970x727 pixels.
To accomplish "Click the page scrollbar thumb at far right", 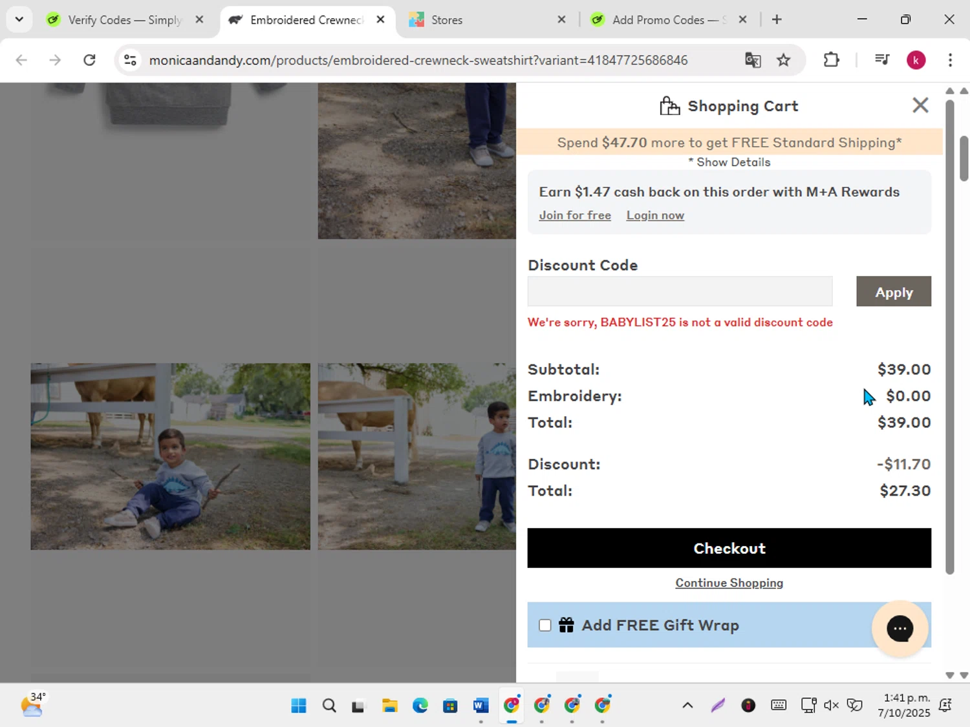I will point(964,158).
